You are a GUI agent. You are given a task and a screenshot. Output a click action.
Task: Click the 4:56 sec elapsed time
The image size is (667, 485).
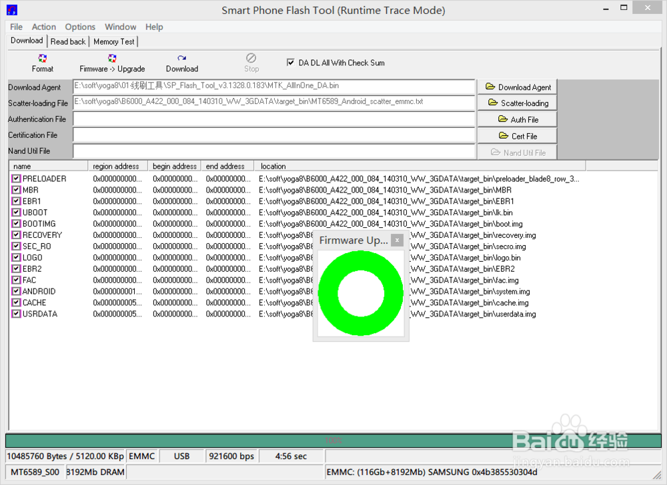pos(291,456)
